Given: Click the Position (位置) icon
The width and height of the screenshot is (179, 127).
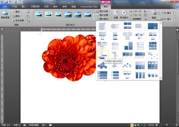Looking at the screenshot, I should pos(116,15).
